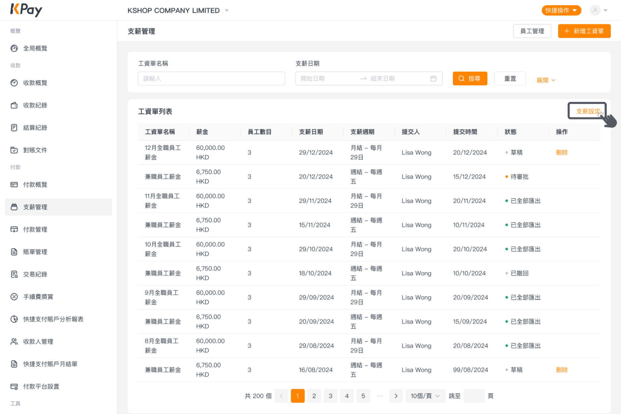
Task: Expand the account menu arrow beside avatar
Action: (606, 10)
